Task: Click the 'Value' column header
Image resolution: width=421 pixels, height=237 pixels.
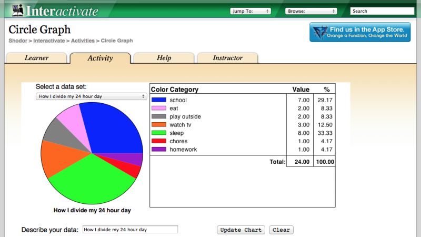Action: (x=300, y=90)
